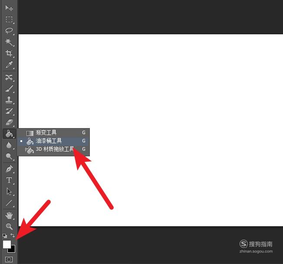Viewport: 283px width, 264px height.
Task: Select the Patch healing tool
Action: coord(9,77)
